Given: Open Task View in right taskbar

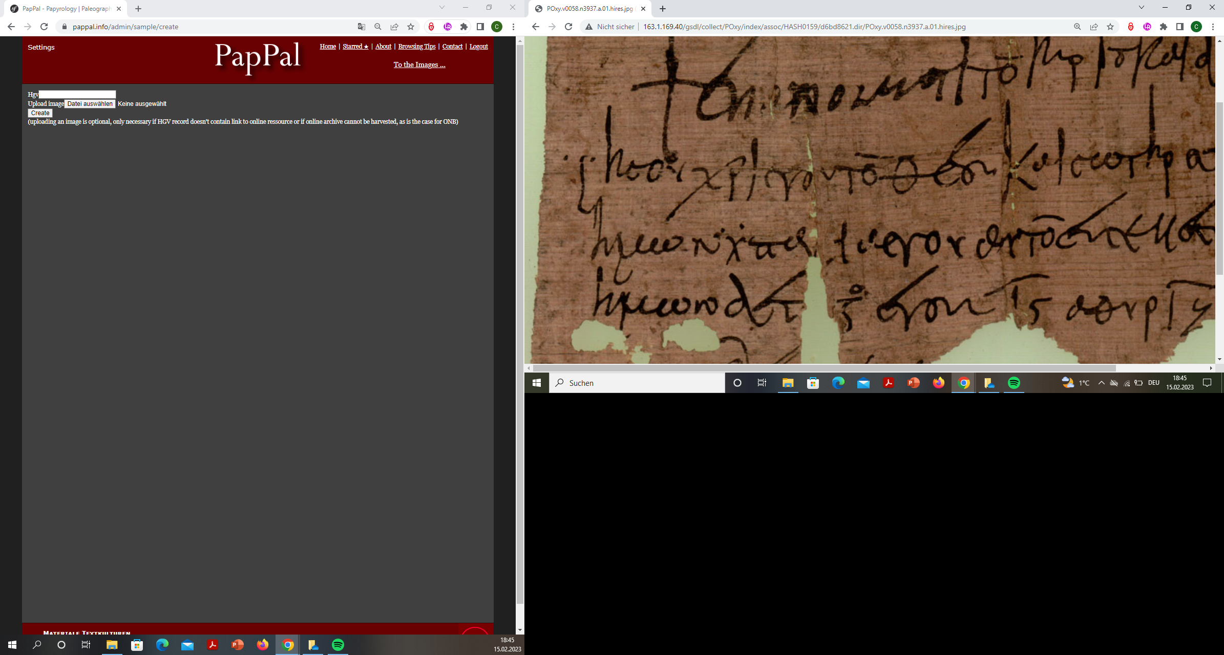Looking at the screenshot, I should 762,383.
